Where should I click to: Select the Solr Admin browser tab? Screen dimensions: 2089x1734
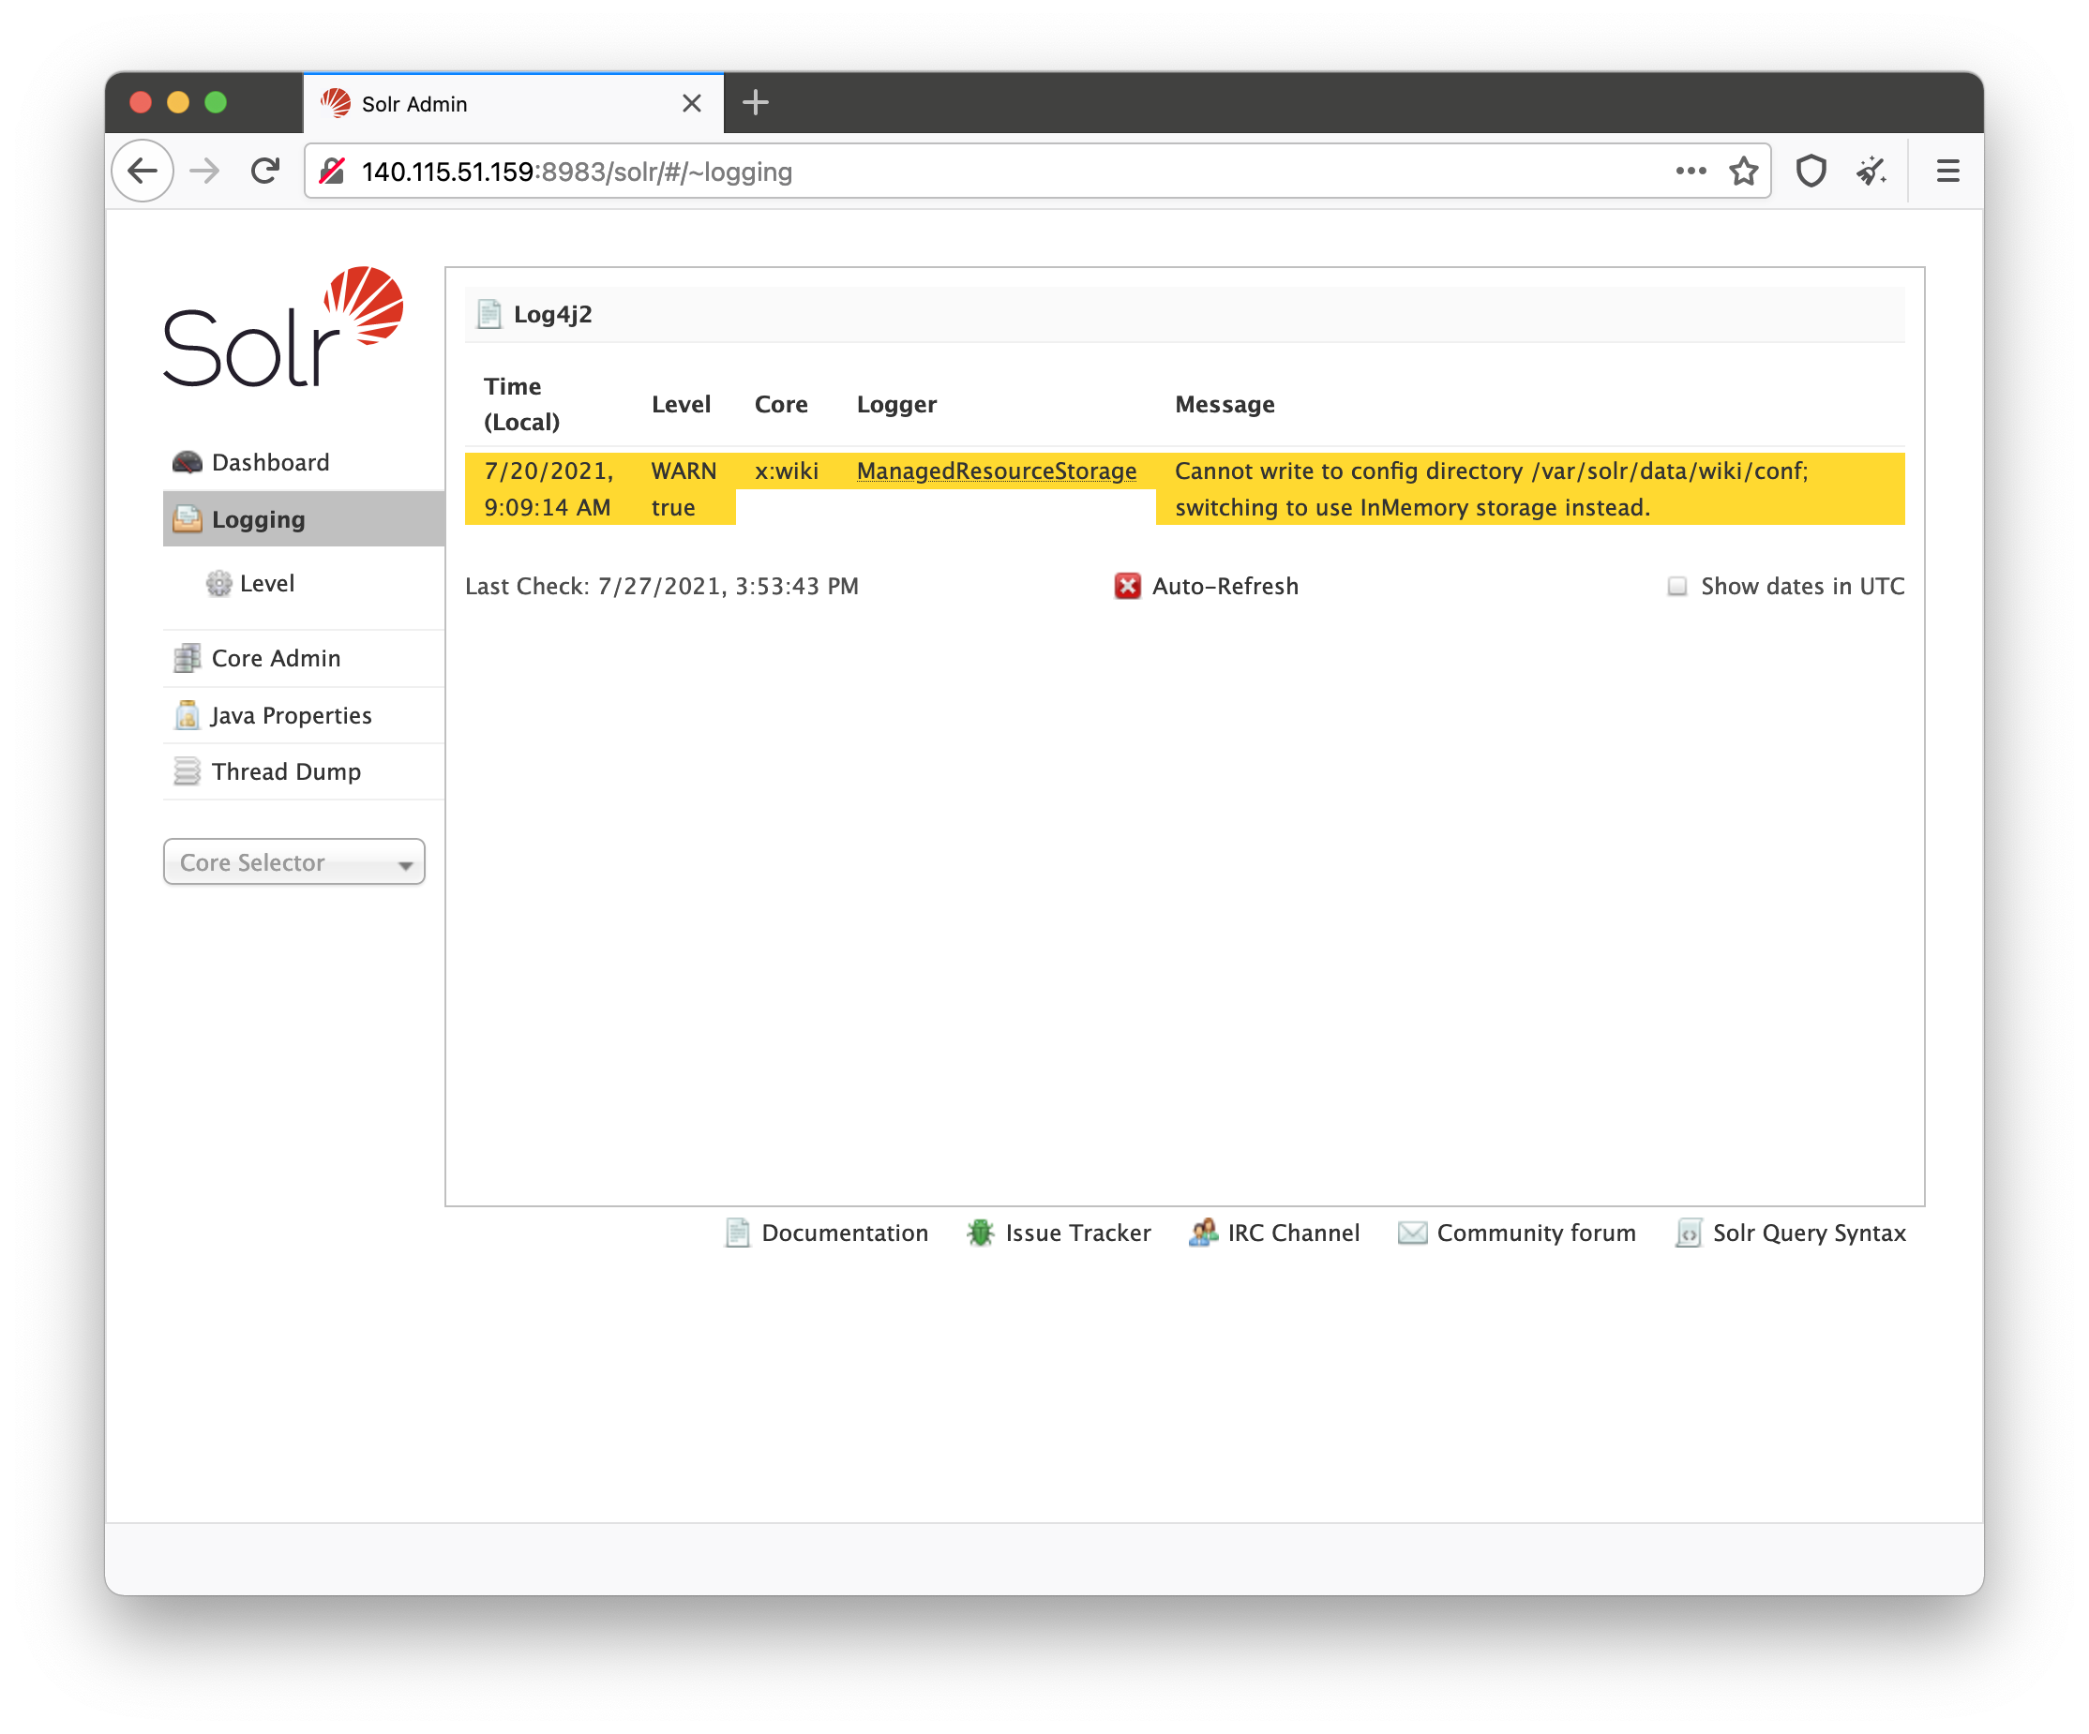pyautogui.click(x=513, y=103)
